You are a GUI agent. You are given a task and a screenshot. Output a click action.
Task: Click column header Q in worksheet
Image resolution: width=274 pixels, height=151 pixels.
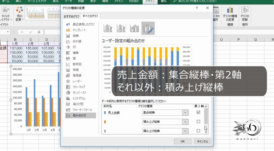[256, 40]
